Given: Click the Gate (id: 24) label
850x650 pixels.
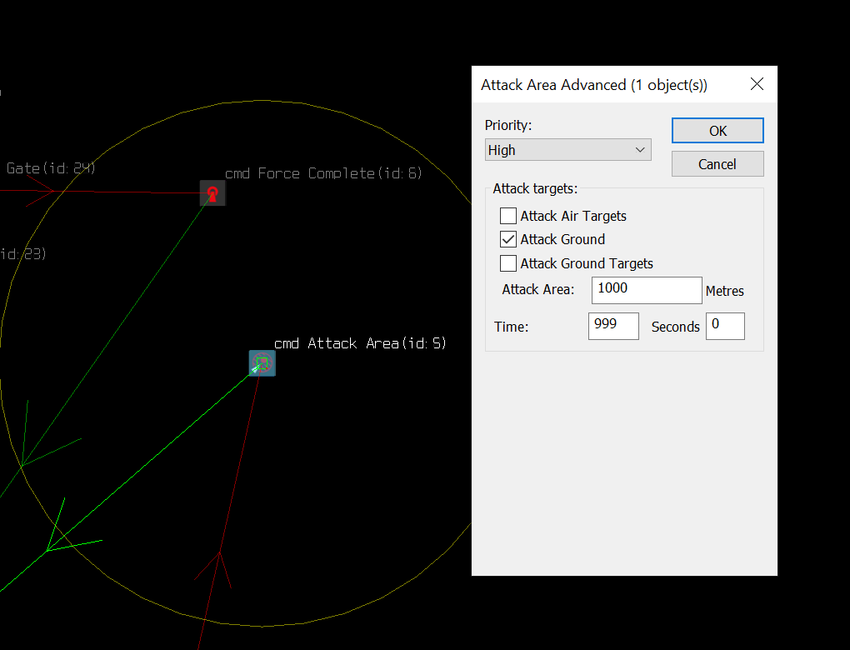Looking at the screenshot, I should click(x=51, y=168).
